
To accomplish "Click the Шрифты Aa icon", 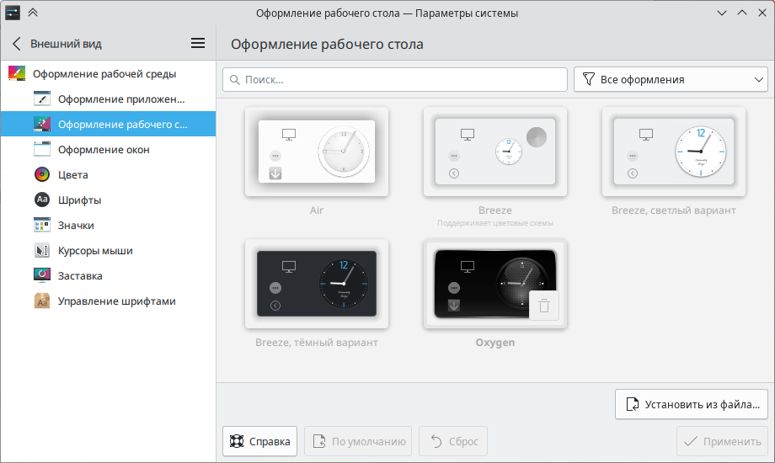I will pos(42,200).
